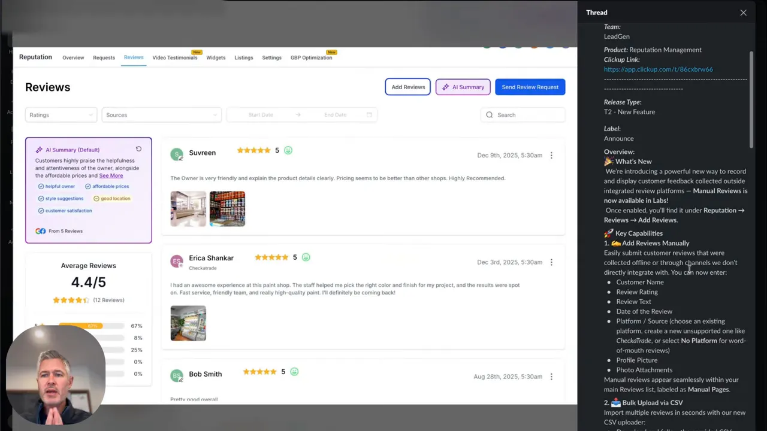Image resolution: width=767 pixels, height=431 pixels.
Task: Click the first photo in Suvreen's review
Action: point(188,209)
